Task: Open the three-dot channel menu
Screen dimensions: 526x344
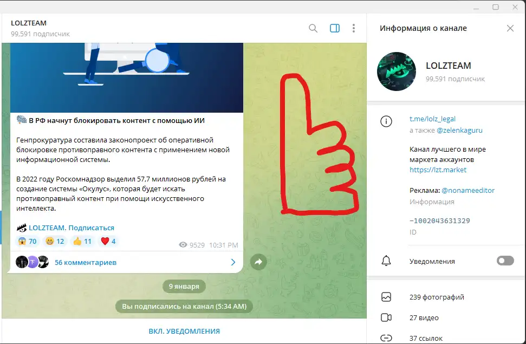Action: click(354, 28)
